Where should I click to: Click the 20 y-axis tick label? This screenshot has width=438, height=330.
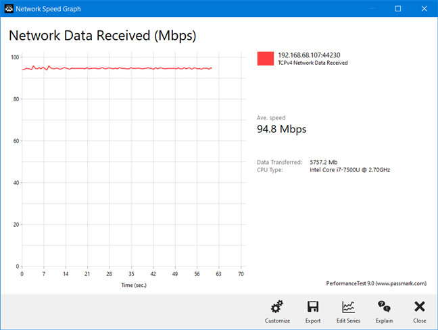[x=16, y=225]
